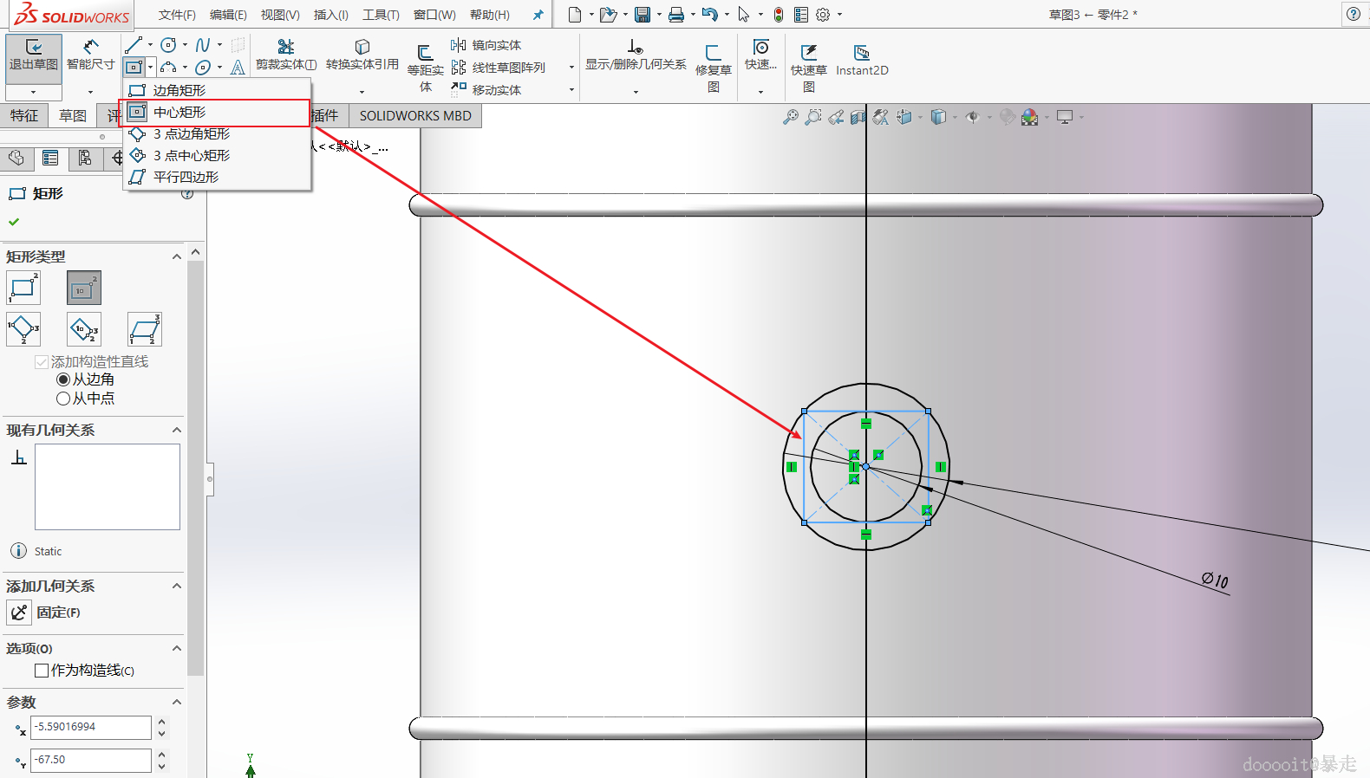
Task: Choose 中心矩形 from the rectangle dropdown
Action: click(217, 113)
